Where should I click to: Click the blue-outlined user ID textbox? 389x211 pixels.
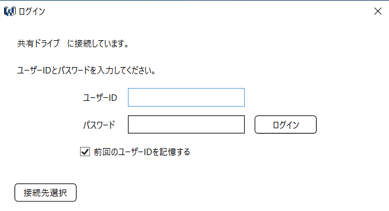click(x=186, y=97)
